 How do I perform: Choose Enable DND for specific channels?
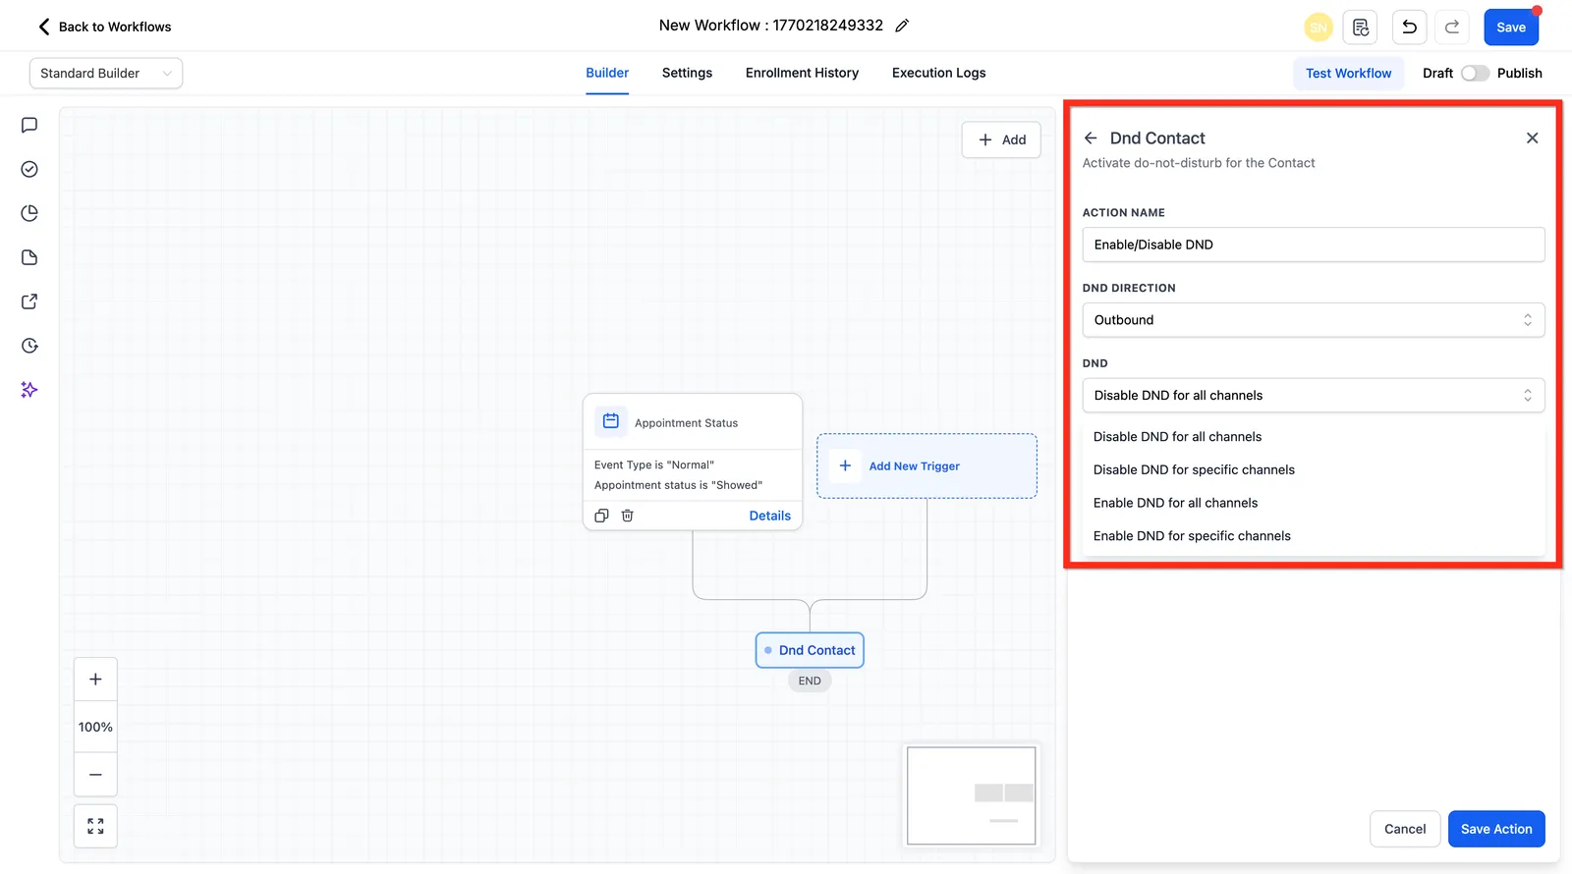point(1313,536)
